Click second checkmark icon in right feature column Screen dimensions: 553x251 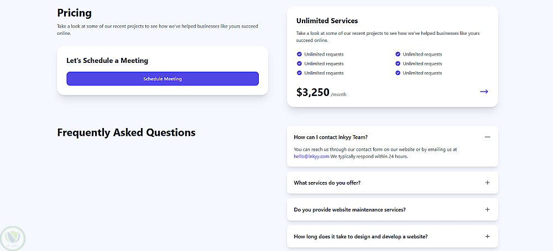point(398,63)
